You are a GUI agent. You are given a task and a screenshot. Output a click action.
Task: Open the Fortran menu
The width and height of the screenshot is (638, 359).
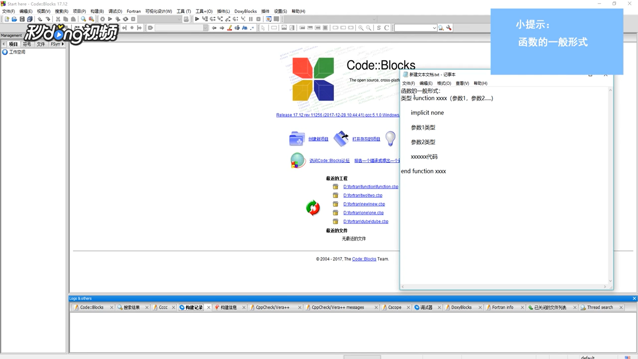click(x=134, y=11)
